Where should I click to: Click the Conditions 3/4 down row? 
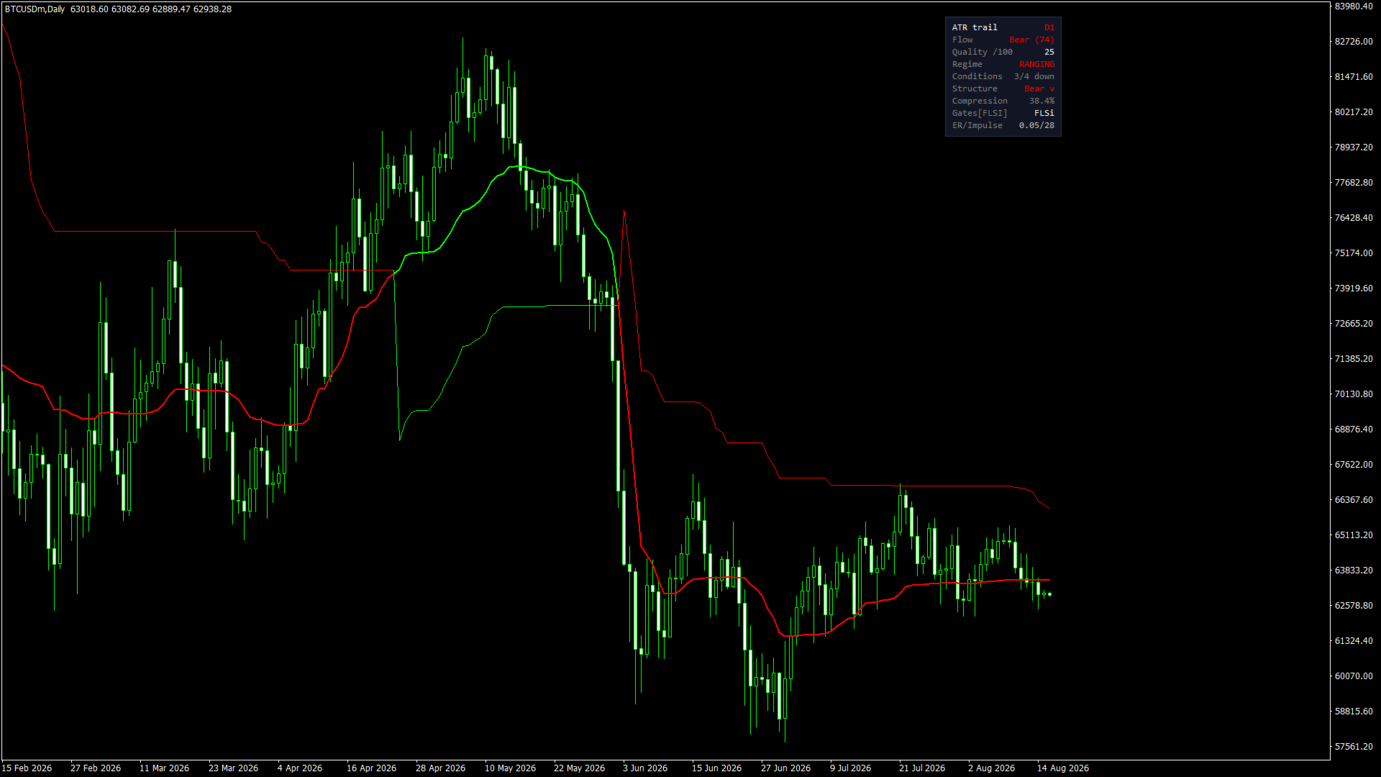1003,76
